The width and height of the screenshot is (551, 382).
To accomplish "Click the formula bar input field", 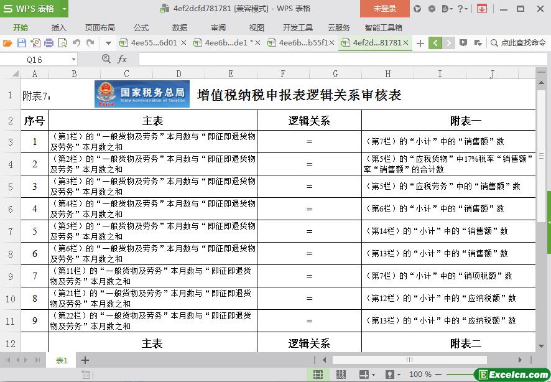I will coord(336,59).
